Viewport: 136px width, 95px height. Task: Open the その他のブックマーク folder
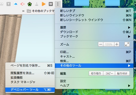point(40,11)
